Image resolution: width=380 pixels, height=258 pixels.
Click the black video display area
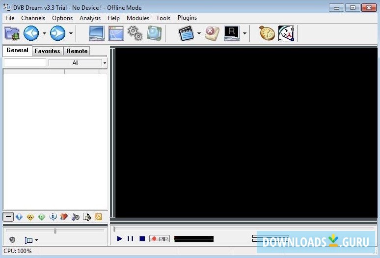click(x=246, y=133)
